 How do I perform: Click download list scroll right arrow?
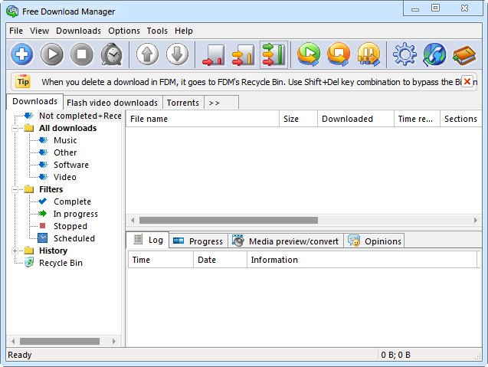475,221
